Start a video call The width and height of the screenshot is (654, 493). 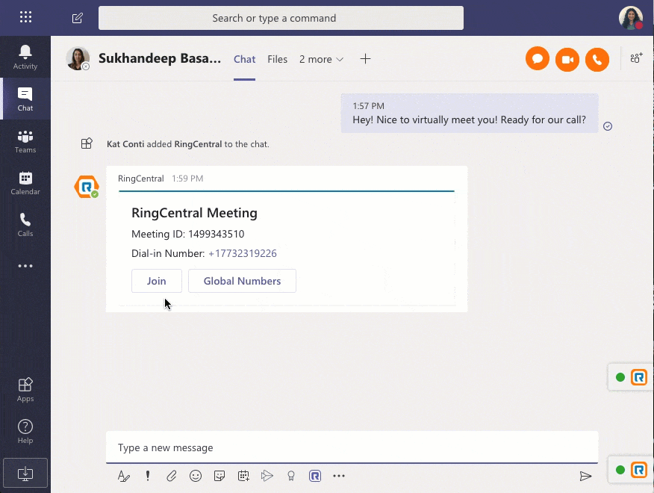click(567, 60)
